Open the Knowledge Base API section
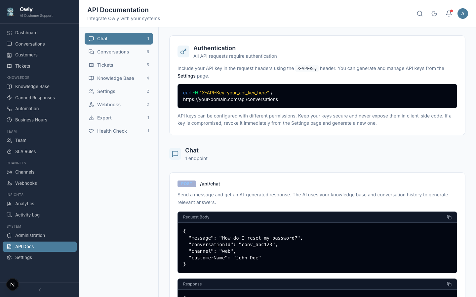 119,78
